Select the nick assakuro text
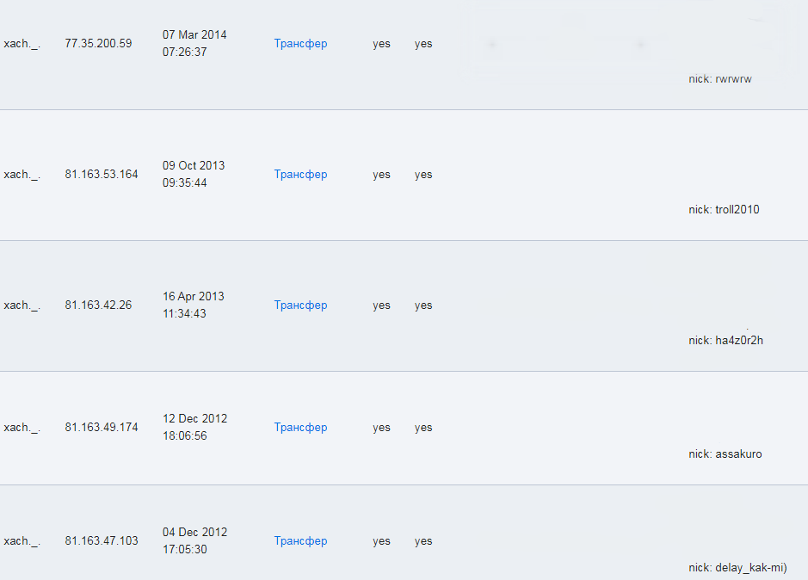Viewport: 808px width, 580px height. click(725, 454)
